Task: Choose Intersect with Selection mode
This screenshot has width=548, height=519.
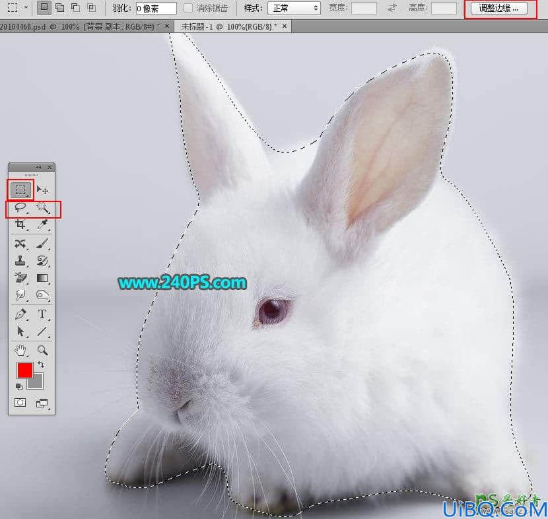Action: tap(92, 7)
